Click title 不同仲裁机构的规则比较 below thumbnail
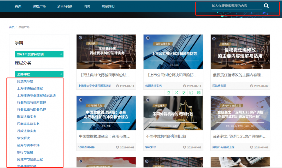 [166, 136]
